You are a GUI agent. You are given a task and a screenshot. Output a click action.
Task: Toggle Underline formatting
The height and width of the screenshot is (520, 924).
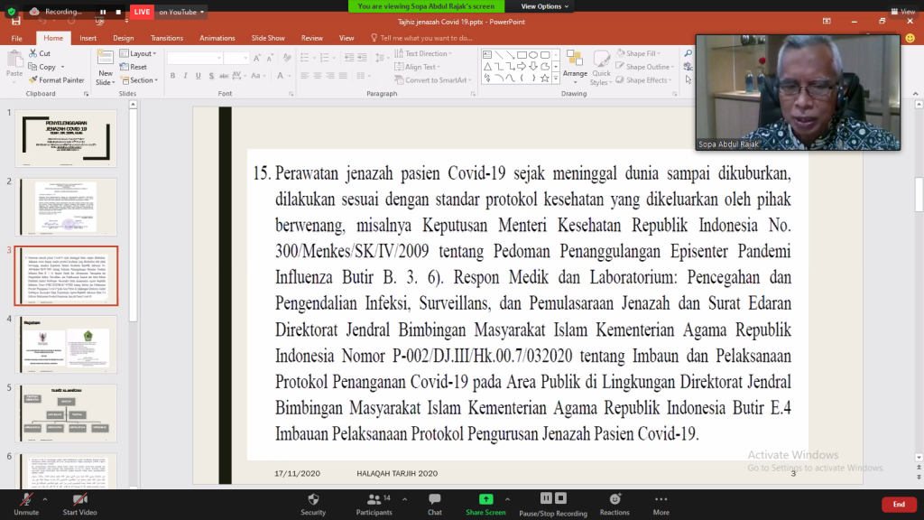tap(199, 76)
